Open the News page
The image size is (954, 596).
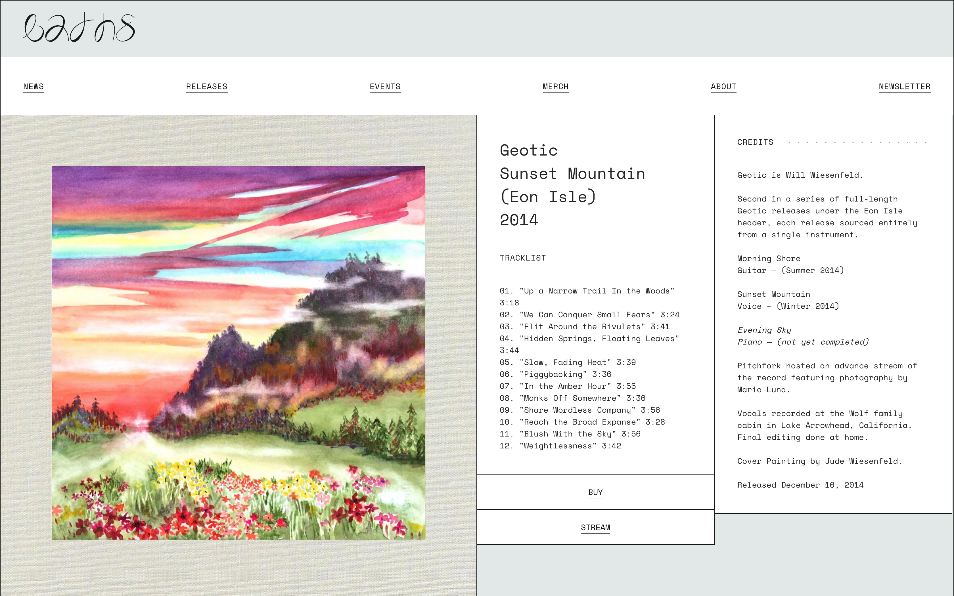pyautogui.click(x=34, y=86)
